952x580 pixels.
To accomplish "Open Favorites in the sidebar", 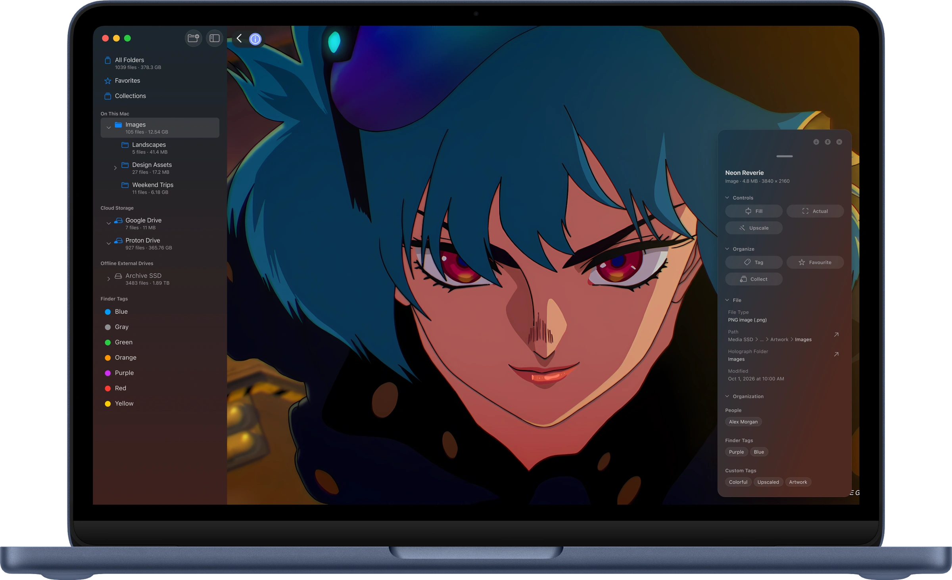I will [160, 81].
